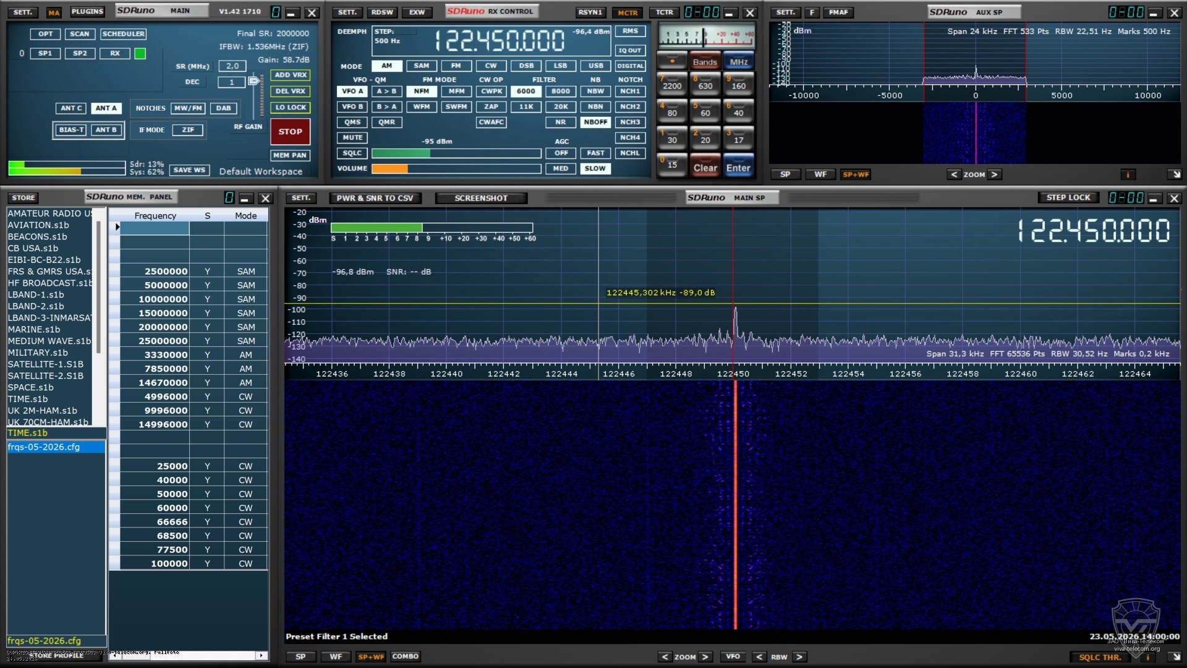This screenshot has width=1187, height=668.
Task: Open the EXW panel tab
Action: pyautogui.click(x=417, y=12)
